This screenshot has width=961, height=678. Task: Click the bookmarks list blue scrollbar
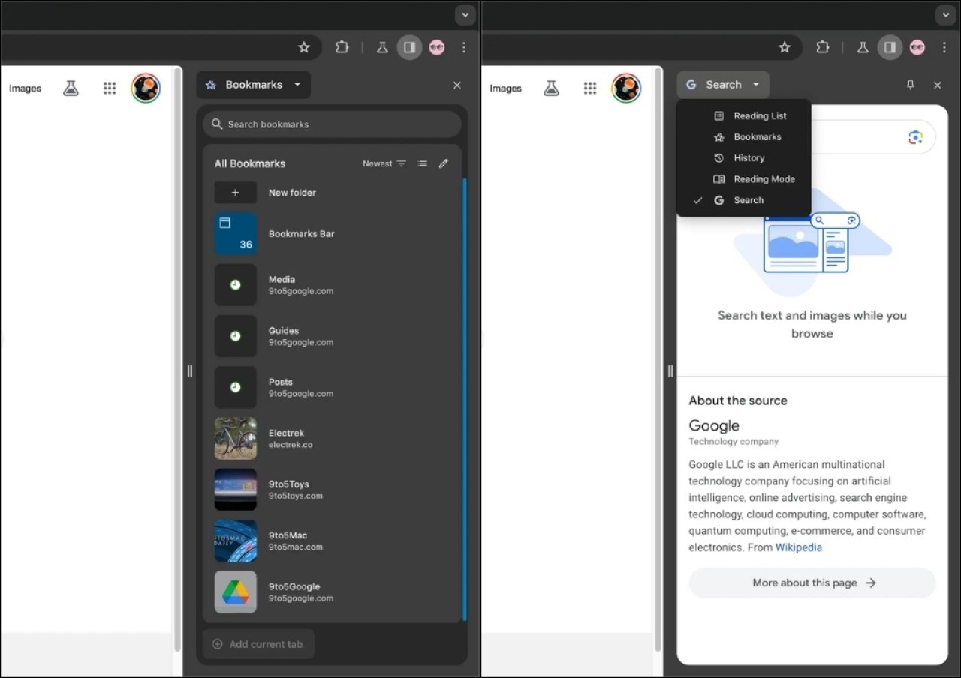[465, 399]
